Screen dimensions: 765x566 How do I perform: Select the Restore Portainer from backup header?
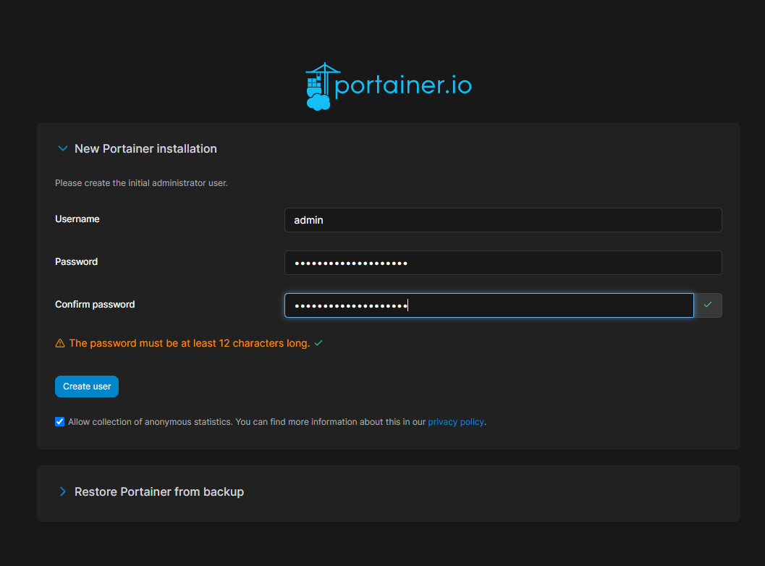pyautogui.click(x=159, y=491)
